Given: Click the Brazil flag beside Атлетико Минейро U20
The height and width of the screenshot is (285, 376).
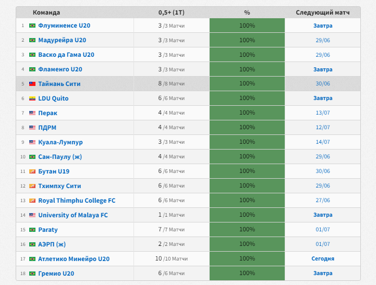Looking at the screenshot, I should tap(32, 259).
